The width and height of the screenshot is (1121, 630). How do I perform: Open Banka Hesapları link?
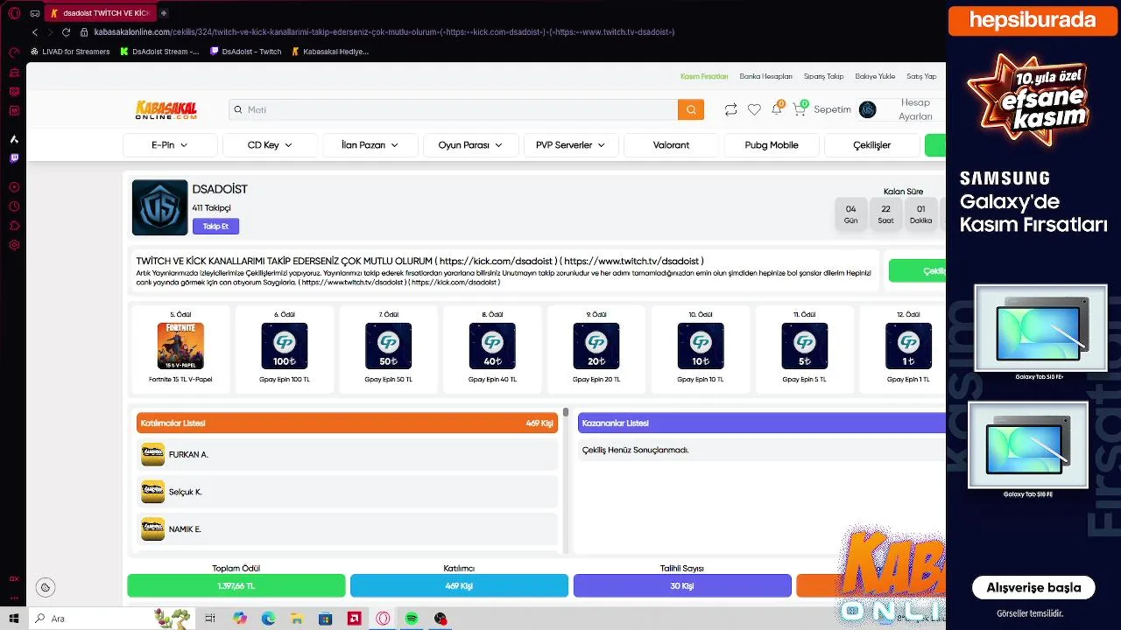point(765,76)
